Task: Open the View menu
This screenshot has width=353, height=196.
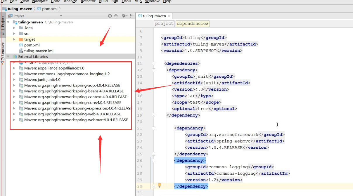Action: coord(25,1)
